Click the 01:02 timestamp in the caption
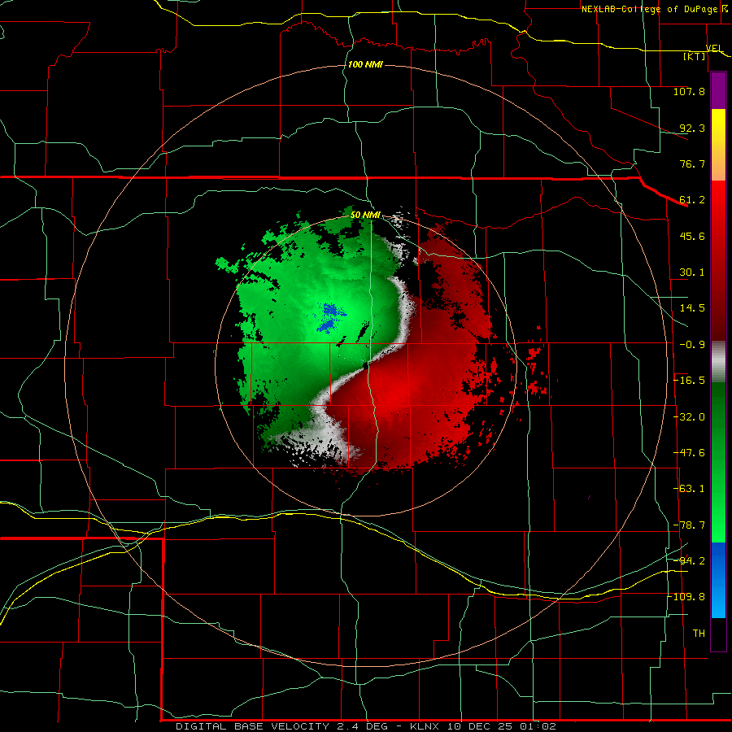This screenshot has height=732, width=732. pos(538,726)
